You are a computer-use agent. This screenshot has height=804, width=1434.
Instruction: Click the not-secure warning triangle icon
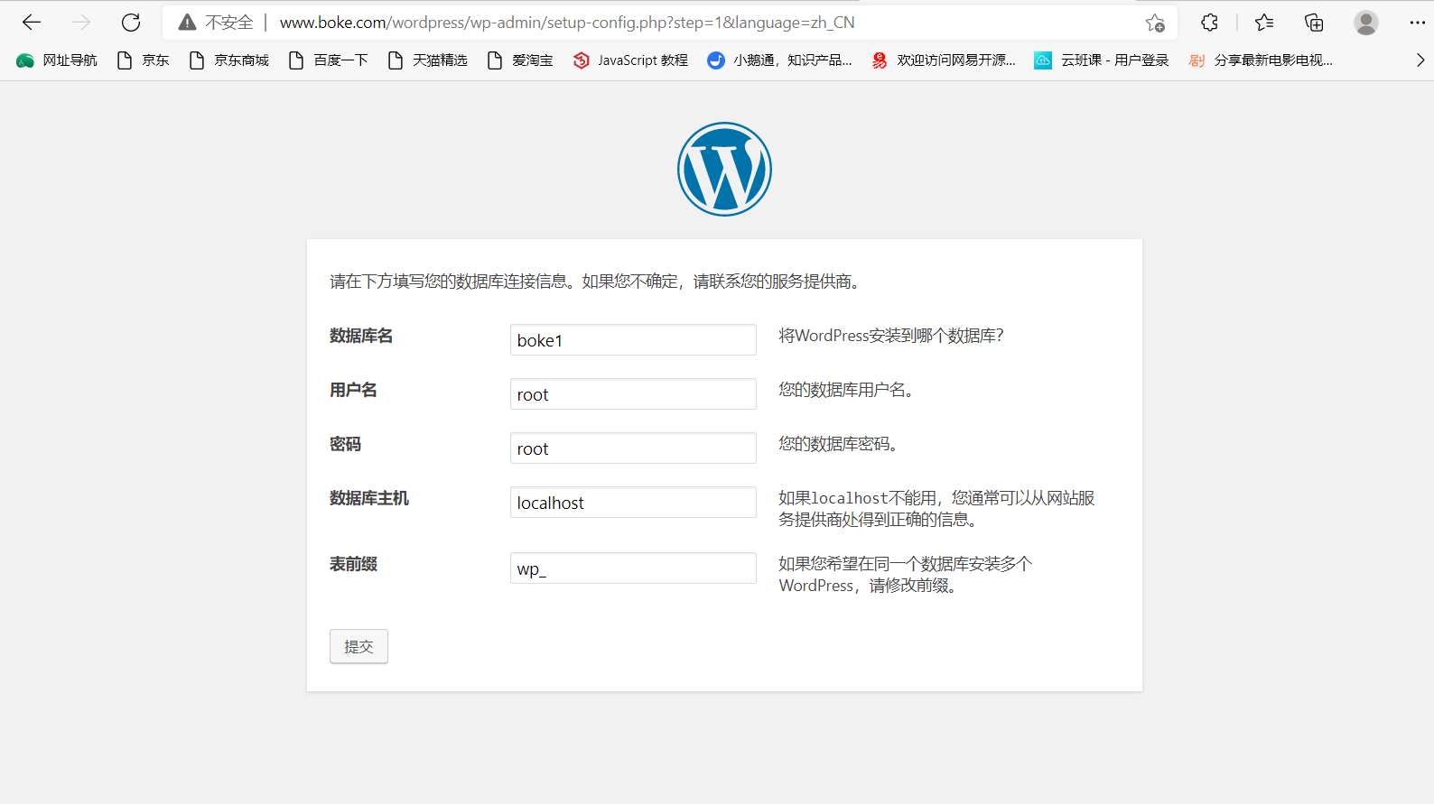[x=187, y=23]
